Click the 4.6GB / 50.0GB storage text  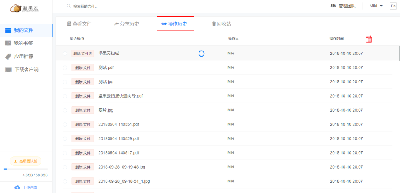tap(35, 175)
